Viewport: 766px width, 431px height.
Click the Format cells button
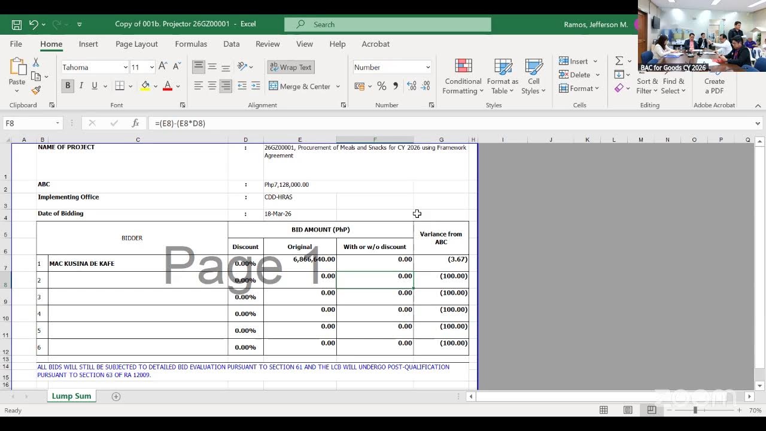tap(579, 89)
